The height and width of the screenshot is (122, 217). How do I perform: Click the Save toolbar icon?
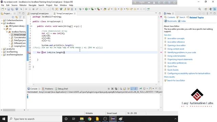pos(8,9)
